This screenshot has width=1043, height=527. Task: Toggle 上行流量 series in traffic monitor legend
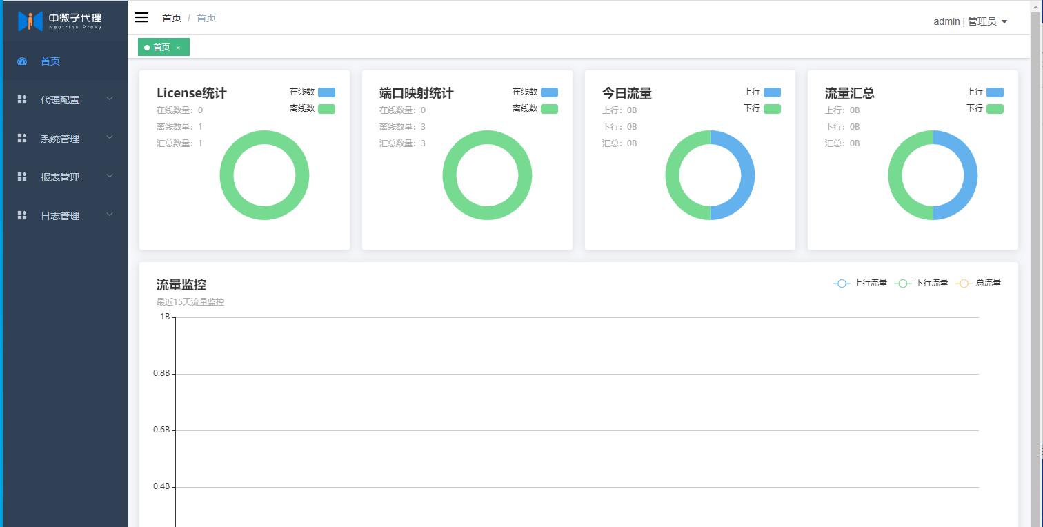[860, 283]
